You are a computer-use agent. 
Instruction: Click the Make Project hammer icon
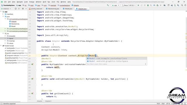[x=108, y=5]
